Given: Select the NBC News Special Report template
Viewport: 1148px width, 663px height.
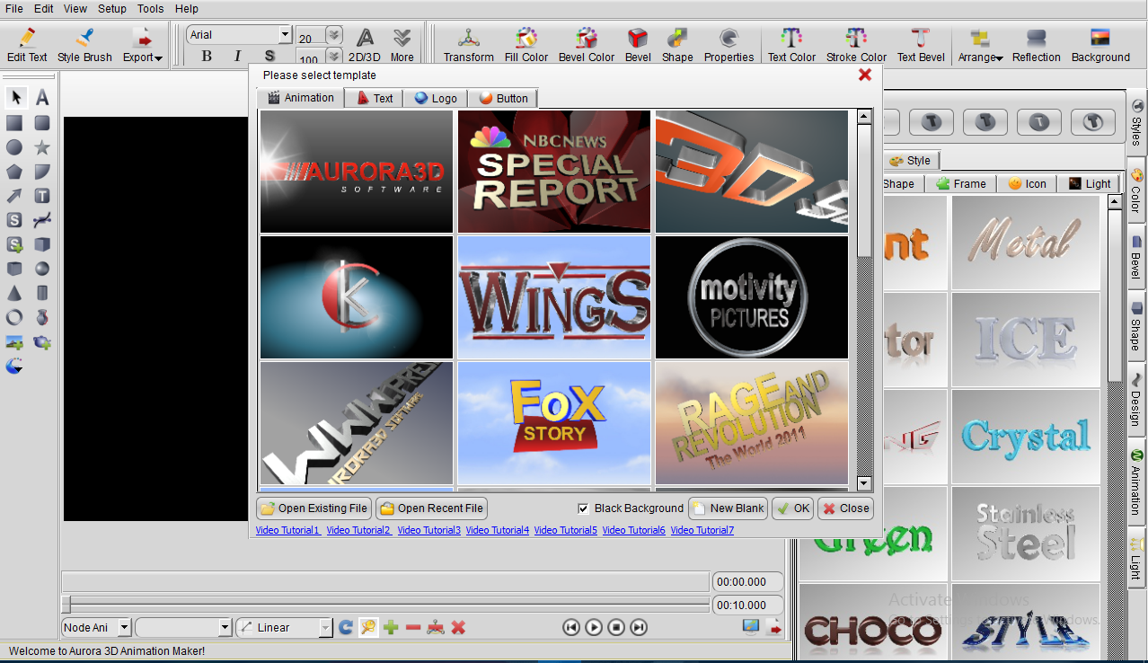Looking at the screenshot, I should click(x=554, y=172).
